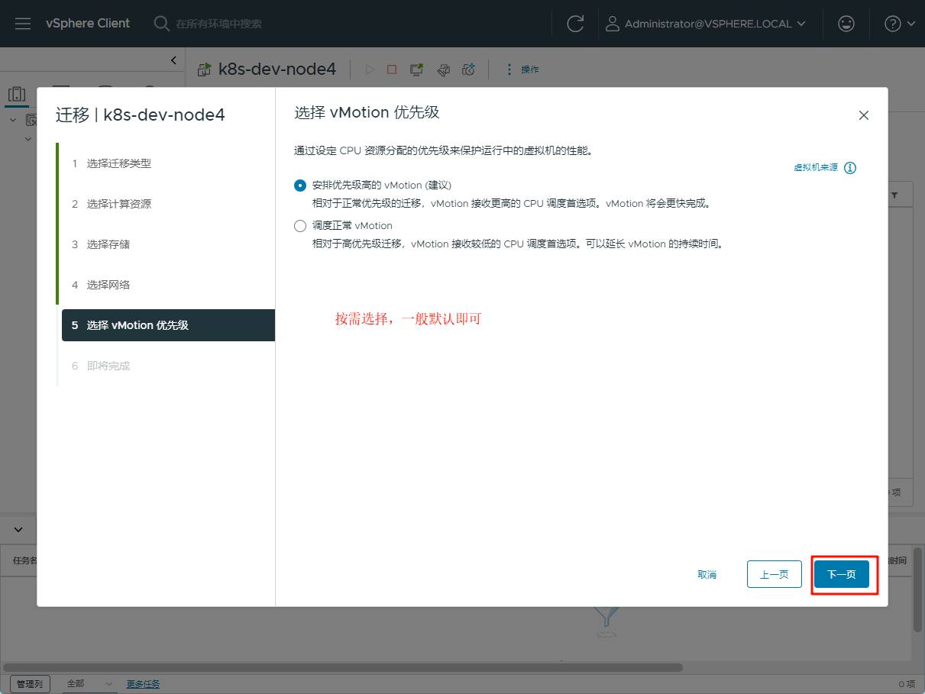Image resolution: width=925 pixels, height=694 pixels.
Task: Click the 下一页 button
Action: [x=841, y=574]
